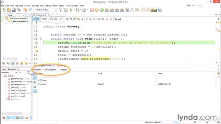Click the Debug Project icon

pyautogui.click(x=77, y=10)
